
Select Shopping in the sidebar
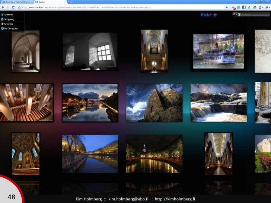9,19
